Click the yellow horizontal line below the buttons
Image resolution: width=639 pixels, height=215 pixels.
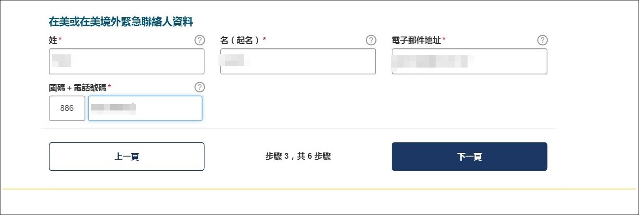[319, 189]
